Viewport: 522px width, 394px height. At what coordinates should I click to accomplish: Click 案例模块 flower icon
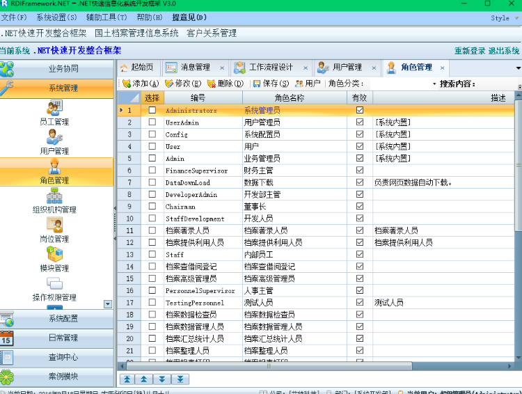point(7,377)
